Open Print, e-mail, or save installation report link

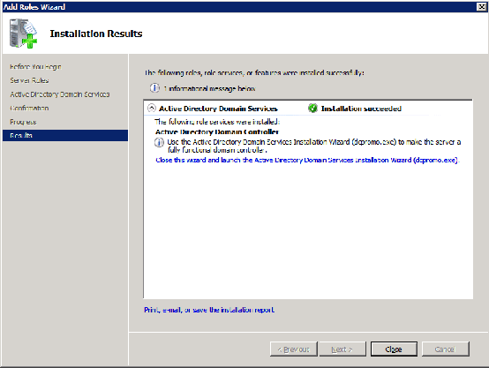(209, 310)
